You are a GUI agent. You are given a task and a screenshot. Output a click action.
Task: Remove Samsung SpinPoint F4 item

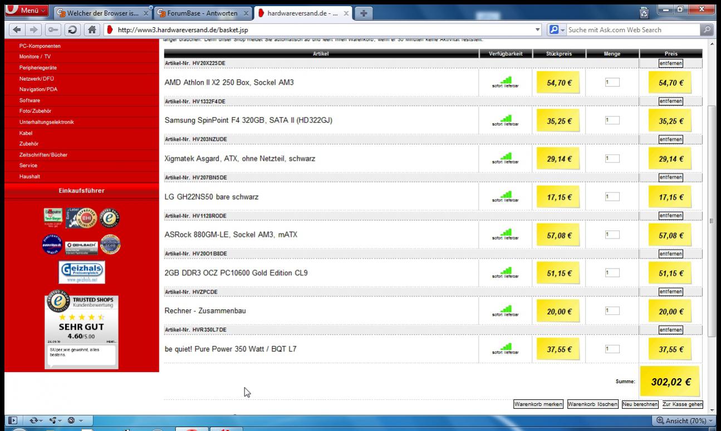point(670,101)
